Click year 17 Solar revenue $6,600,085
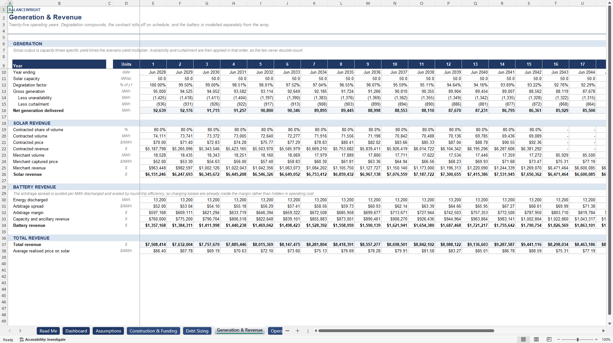613x343 pixels. 582,175
